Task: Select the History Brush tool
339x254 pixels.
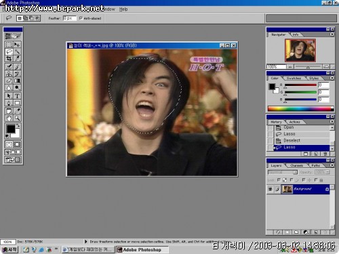Action: click(17, 74)
